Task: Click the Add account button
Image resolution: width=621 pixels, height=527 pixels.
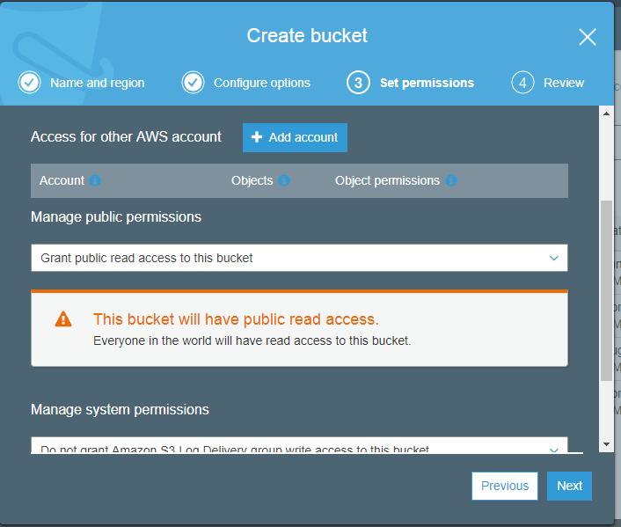Action: pos(295,137)
